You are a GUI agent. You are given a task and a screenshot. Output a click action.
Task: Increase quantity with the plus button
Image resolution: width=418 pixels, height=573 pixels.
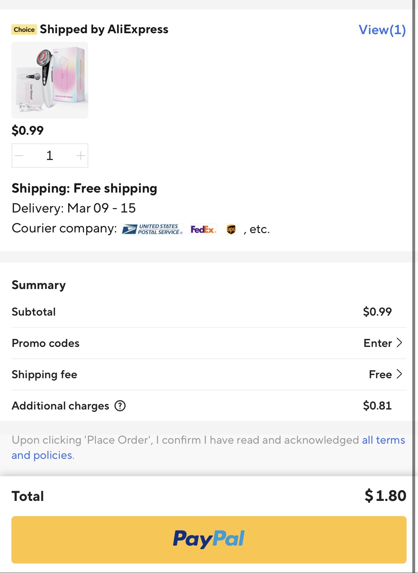click(80, 156)
